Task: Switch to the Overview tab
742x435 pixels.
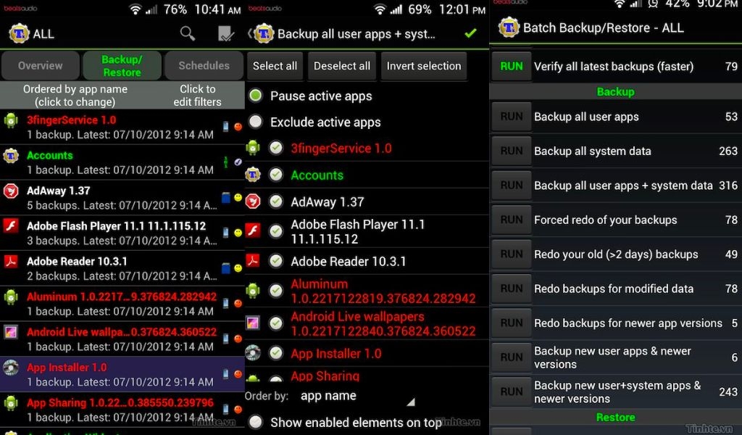Action: coord(41,66)
